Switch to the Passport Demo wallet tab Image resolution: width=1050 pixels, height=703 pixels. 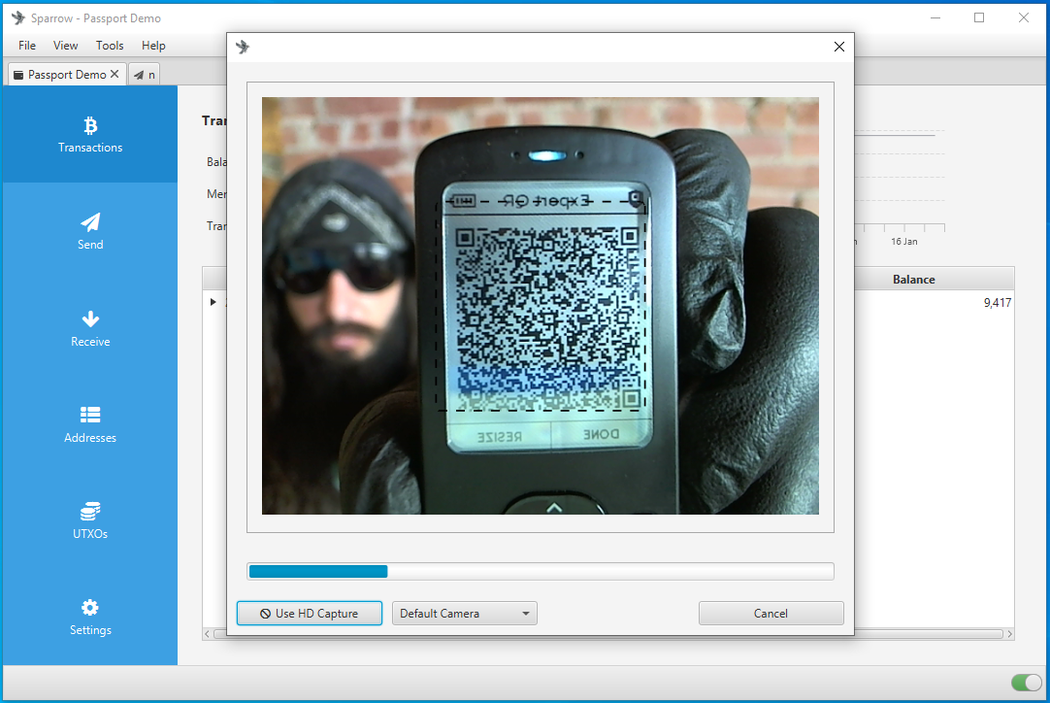pyautogui.click(x=66, y=74)
